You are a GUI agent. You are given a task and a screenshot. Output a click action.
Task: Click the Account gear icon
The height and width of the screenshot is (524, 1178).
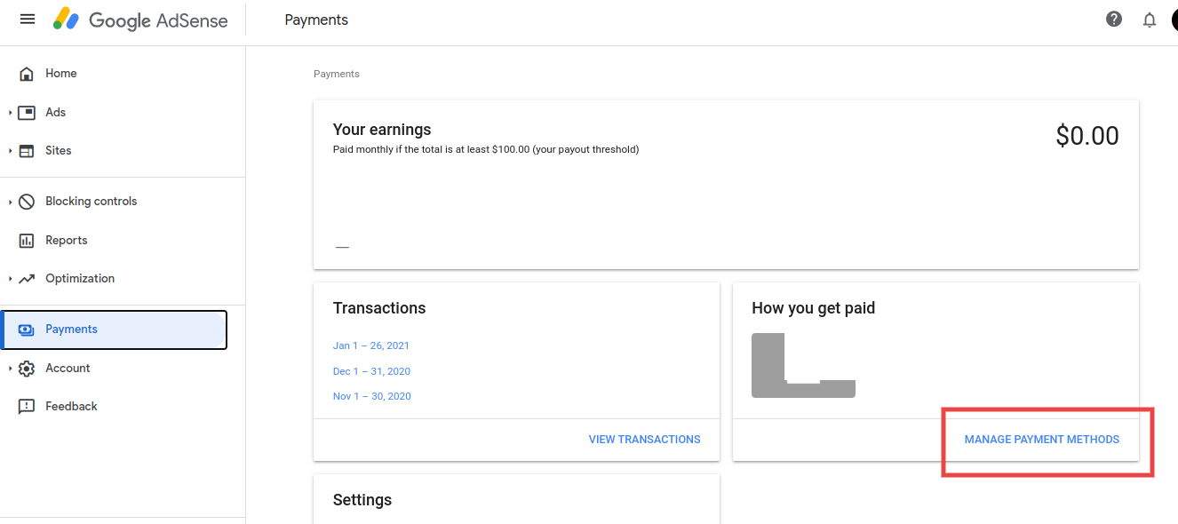pos(27,369)
